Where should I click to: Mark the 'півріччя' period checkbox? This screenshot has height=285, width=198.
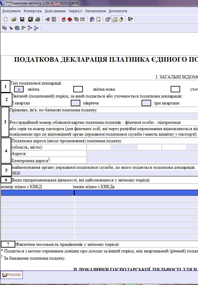(75, 103)
